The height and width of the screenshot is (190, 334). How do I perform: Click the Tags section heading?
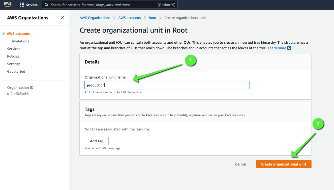coord(89,109)
